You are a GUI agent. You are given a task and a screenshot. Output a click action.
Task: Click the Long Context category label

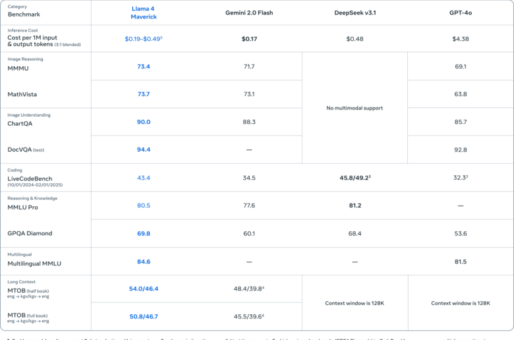coord(21,282)
